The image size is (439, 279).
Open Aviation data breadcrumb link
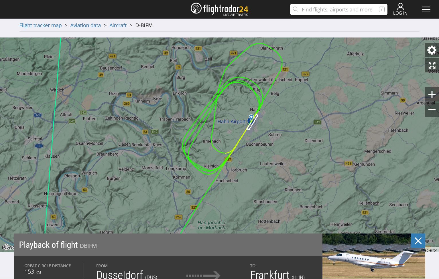[x=86, y=25]
